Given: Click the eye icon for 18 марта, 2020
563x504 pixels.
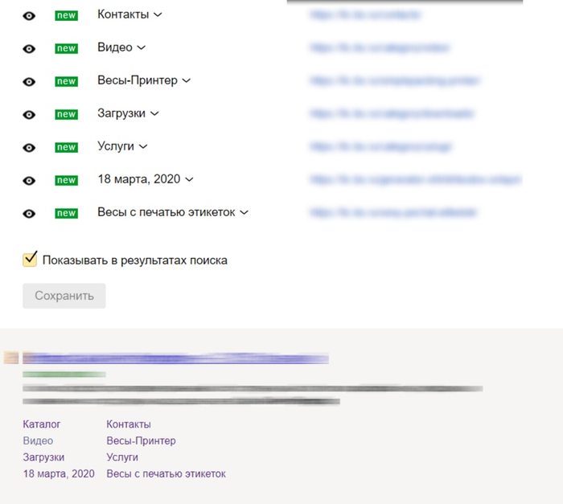Looking at the screenshot, I should click(x=29, y=180).
